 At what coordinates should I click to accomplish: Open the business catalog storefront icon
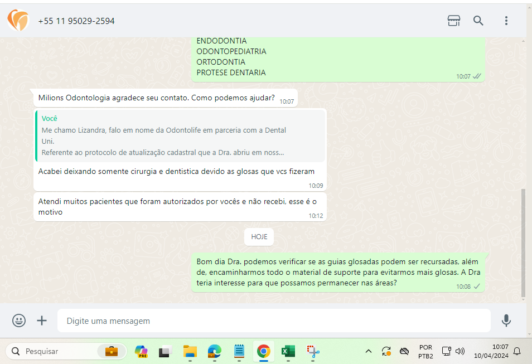coord(453,21)
